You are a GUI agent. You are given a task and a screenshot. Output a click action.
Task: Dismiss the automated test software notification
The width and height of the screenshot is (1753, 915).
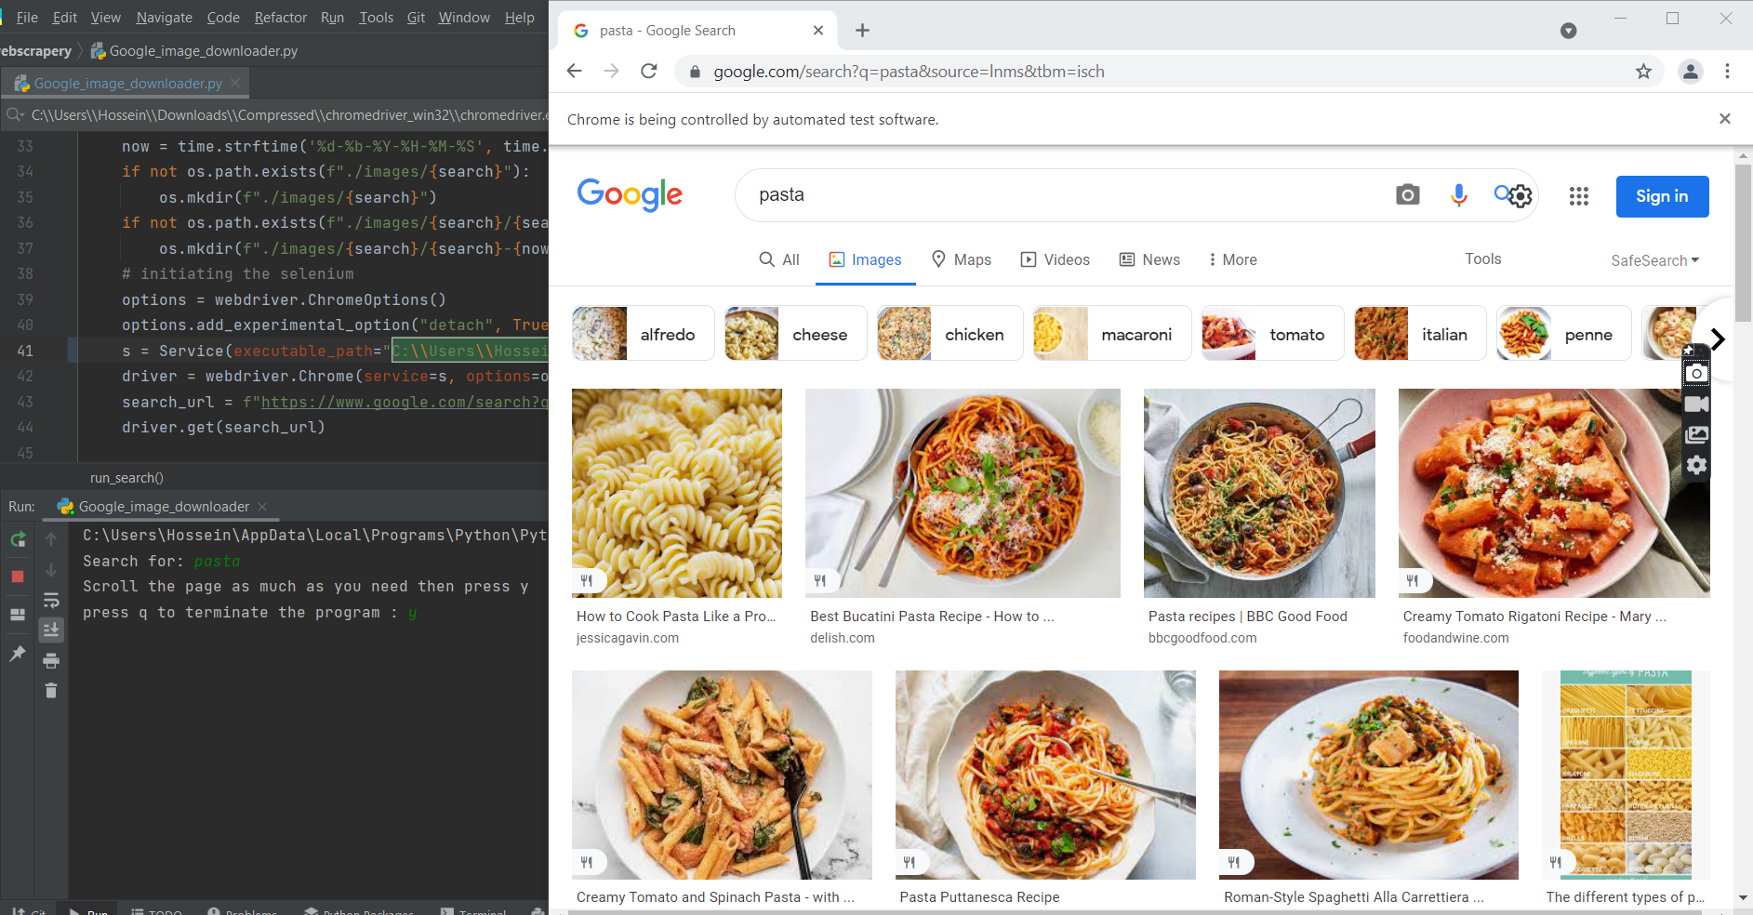1724,119
